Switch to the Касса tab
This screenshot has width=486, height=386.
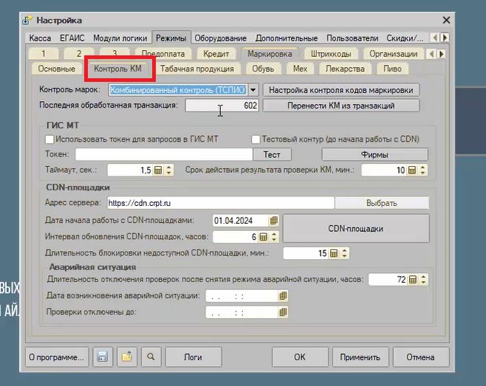[40, 38]
